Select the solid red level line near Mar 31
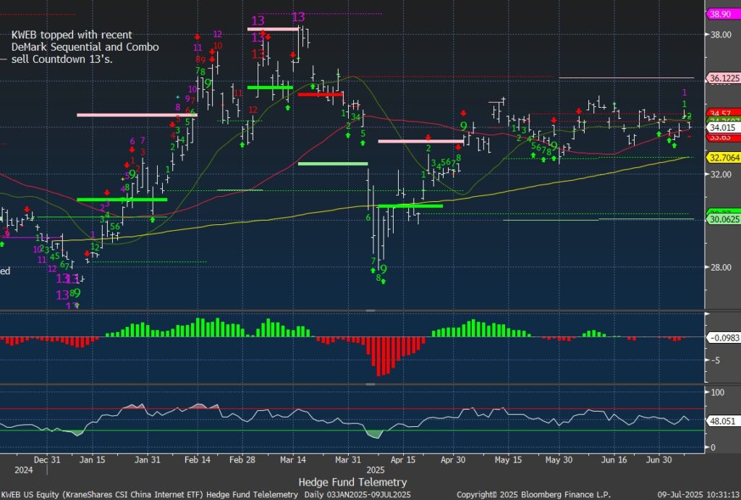This screenshot has height=500, width=741. click(x=321, y=95)
